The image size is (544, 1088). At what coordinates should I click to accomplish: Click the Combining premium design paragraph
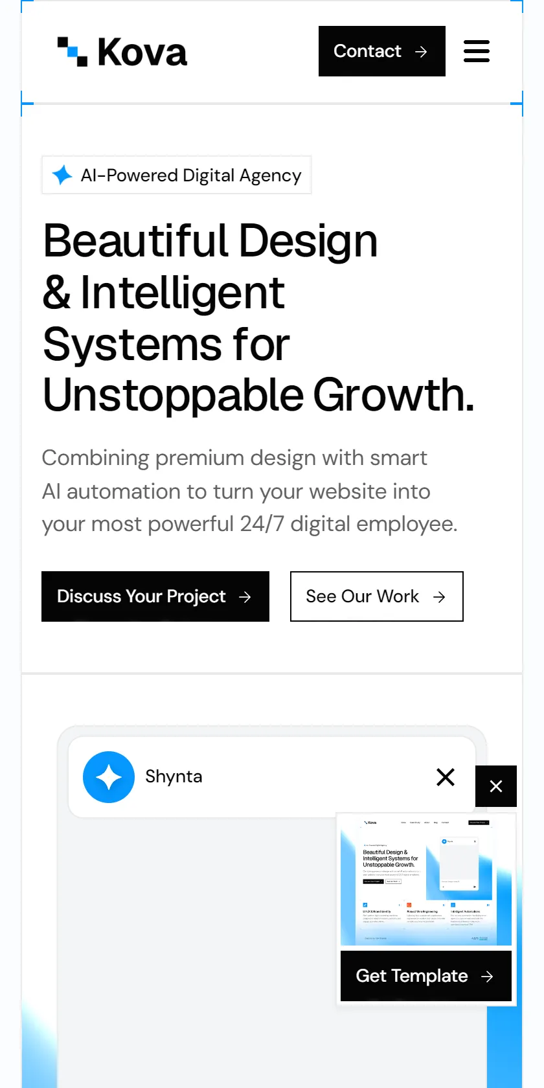click(x=250, y=491)
